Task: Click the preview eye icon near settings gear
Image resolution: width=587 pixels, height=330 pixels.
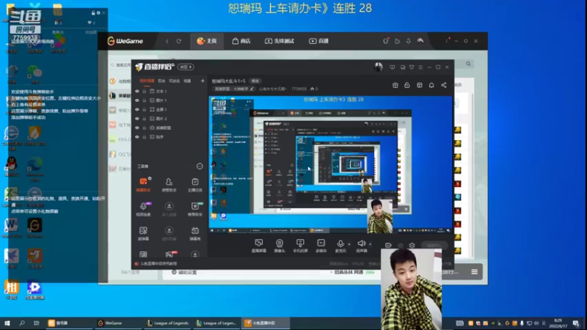Action: coord(400,246)
